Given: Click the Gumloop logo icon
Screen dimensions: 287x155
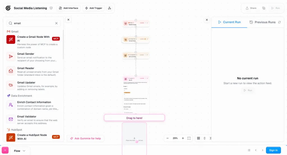Looking at the screenshot, I should point(8,8).
